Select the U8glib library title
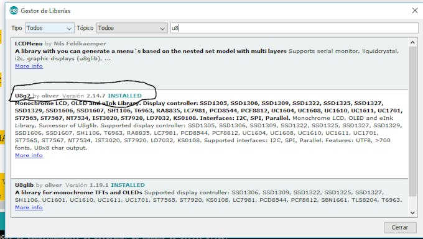Viewport: 423px width, 239px height. [x=24, y=185]
